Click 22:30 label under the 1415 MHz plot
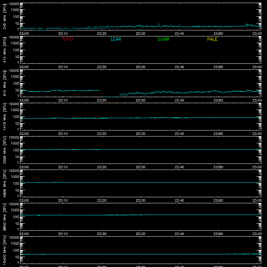This screenshot has width=267, height=267. click(x=141, y=134)
